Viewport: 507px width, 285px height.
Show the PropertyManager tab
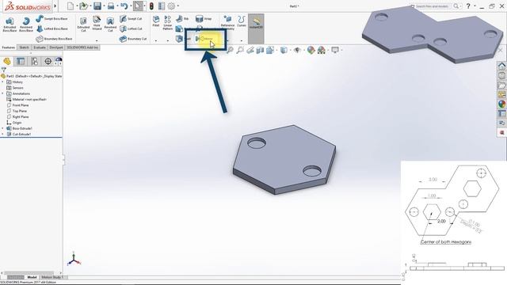[21, 61]
